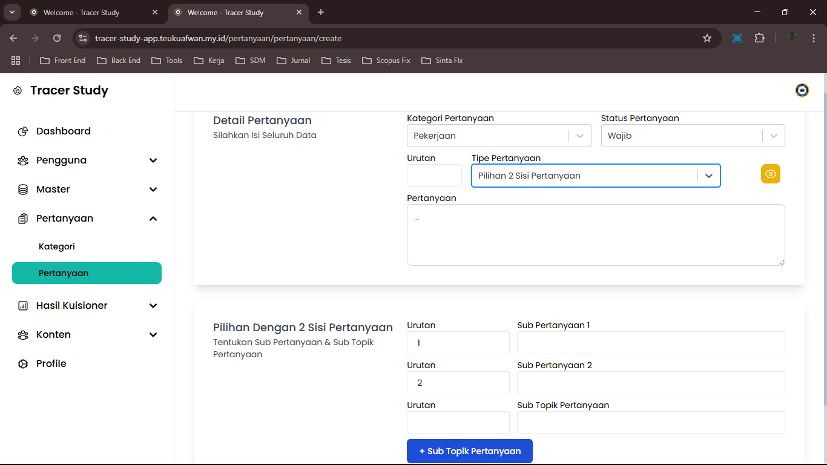Screen dimensions: 827x465
Task: Toggle preview with yellow eye button
Action: (770, 174)
